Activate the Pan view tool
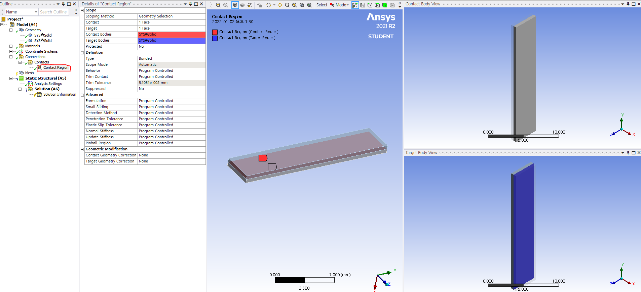 point(280,5)
